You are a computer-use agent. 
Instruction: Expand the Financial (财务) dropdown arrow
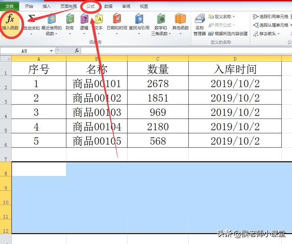70,34
